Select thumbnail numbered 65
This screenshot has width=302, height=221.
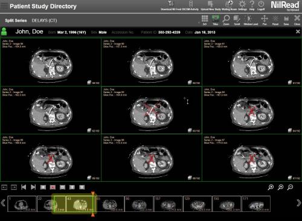[110, 204]
